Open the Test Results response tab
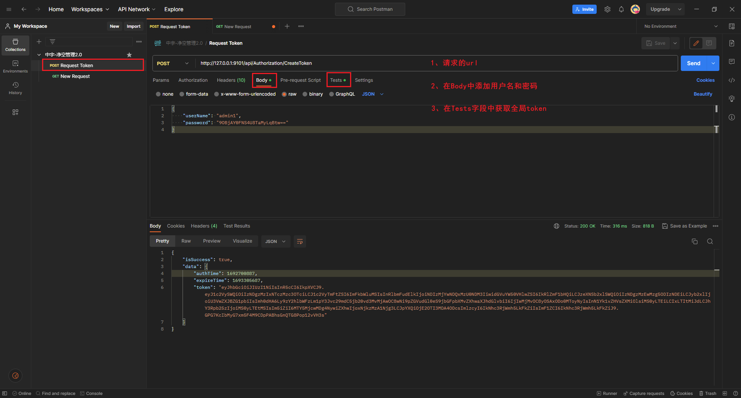The width and height of the screenshot is (741, 398). (237, 226)
